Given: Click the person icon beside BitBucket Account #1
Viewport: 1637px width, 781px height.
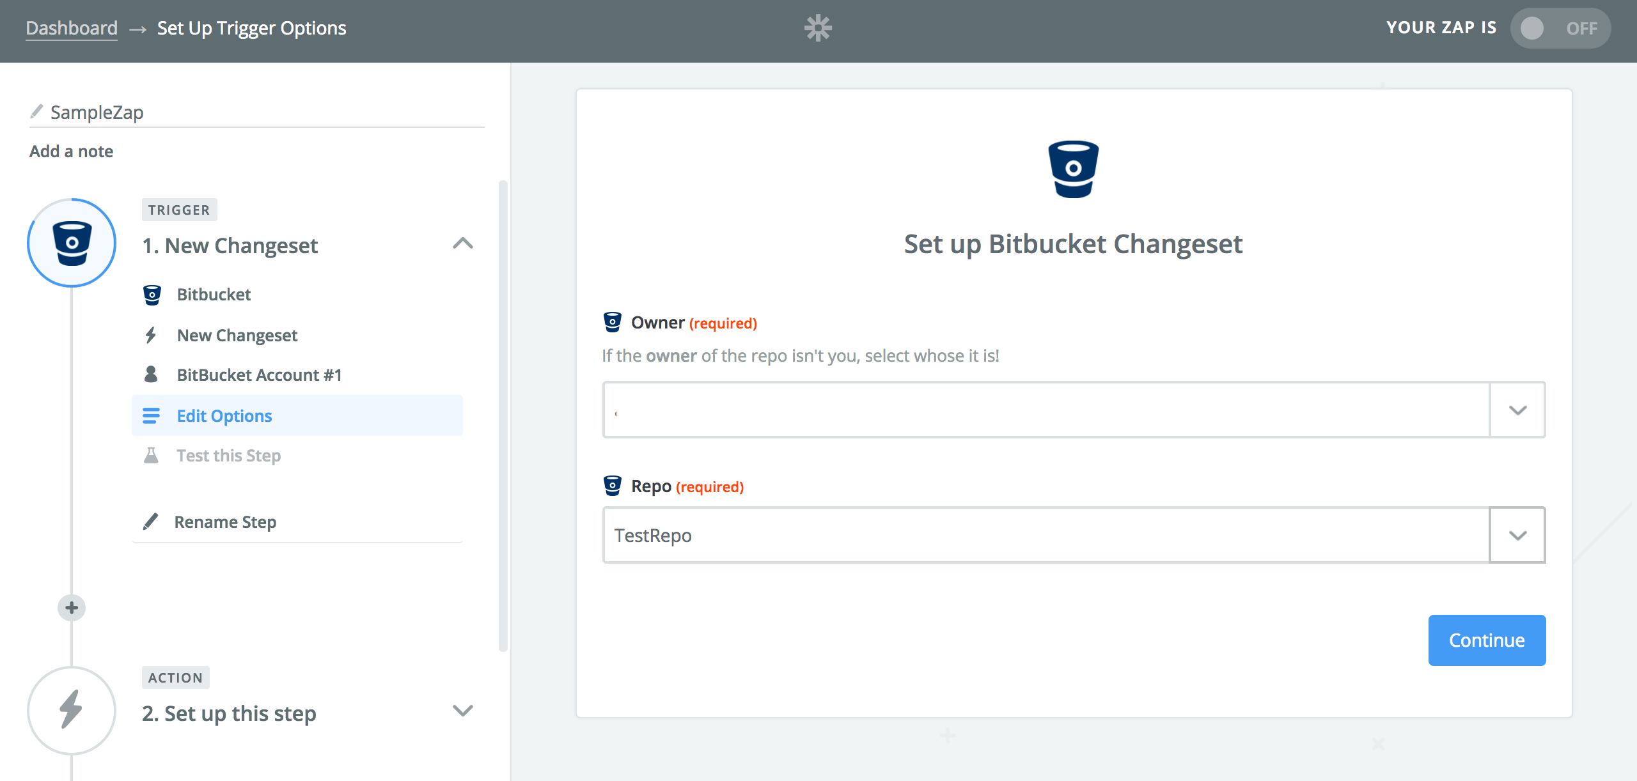Looking at the screenshot, I should (152, 375).
